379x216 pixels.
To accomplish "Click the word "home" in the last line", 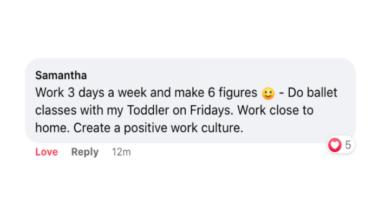I will tap(50, 129).
